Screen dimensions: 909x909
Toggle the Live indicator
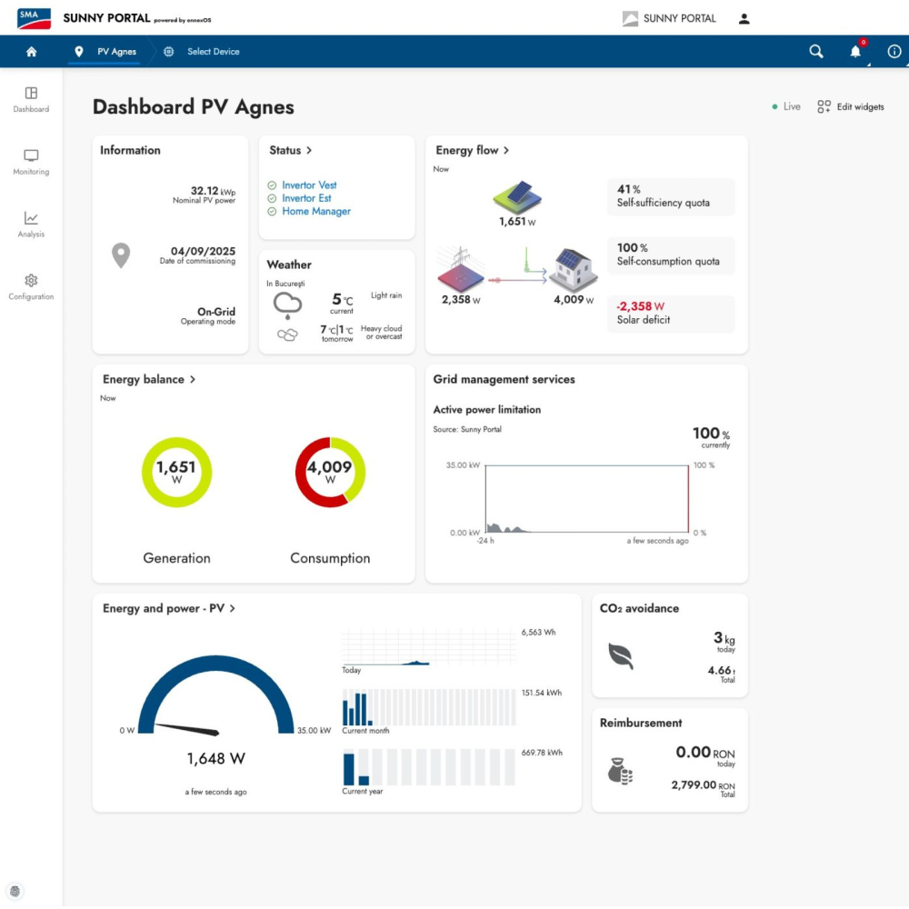[786, 106]
